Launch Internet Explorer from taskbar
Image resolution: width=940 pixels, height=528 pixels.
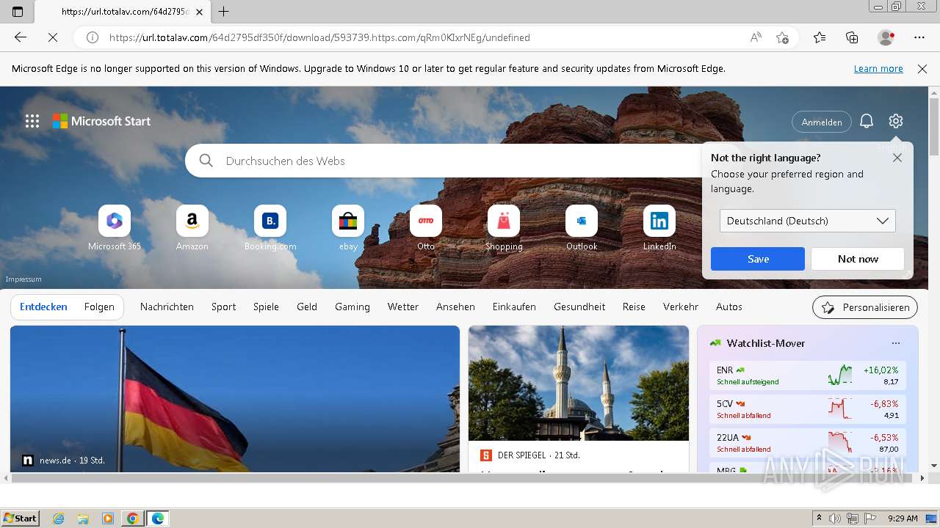[x=58, y=518]
